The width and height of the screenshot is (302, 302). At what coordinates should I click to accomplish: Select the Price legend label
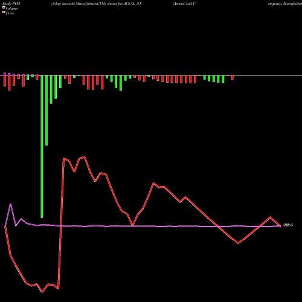[10, 13]
